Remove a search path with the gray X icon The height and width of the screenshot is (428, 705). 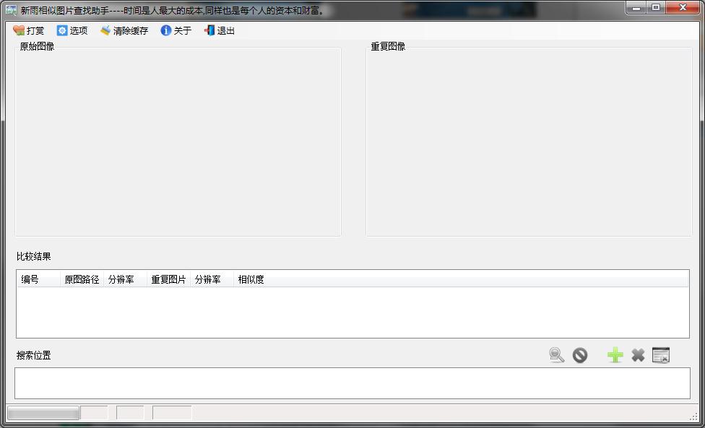click(x=637, y=354)
